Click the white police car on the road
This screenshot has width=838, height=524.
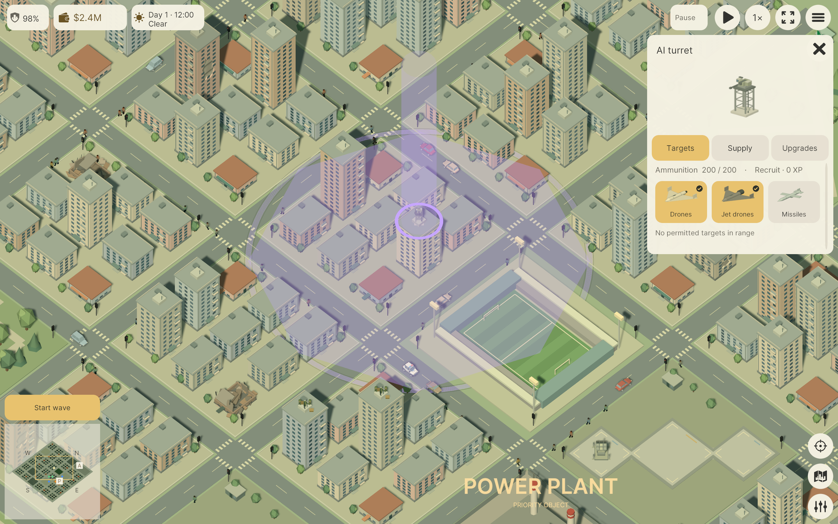pyautogui.click(x=410, y=368)
